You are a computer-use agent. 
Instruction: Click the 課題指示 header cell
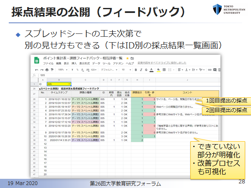click(x=137, y=94)
